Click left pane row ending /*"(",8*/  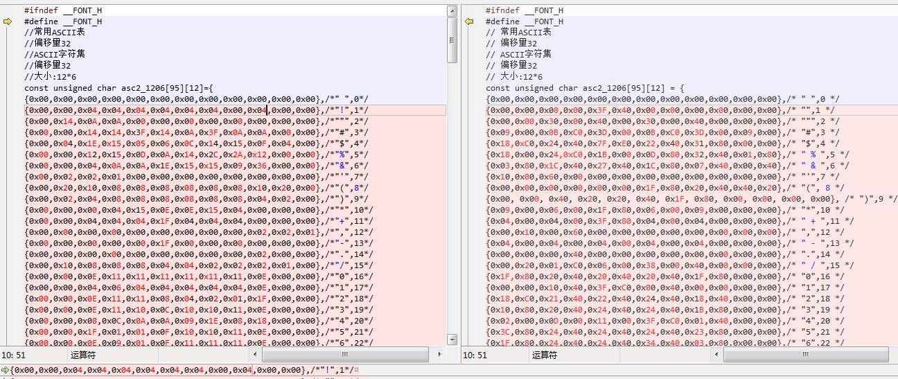[x=196, y=188]
